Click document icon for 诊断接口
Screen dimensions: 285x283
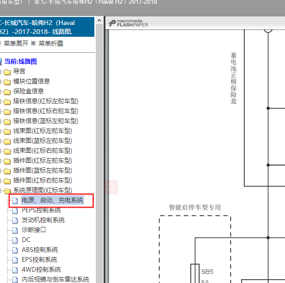[x=15, y=230]
